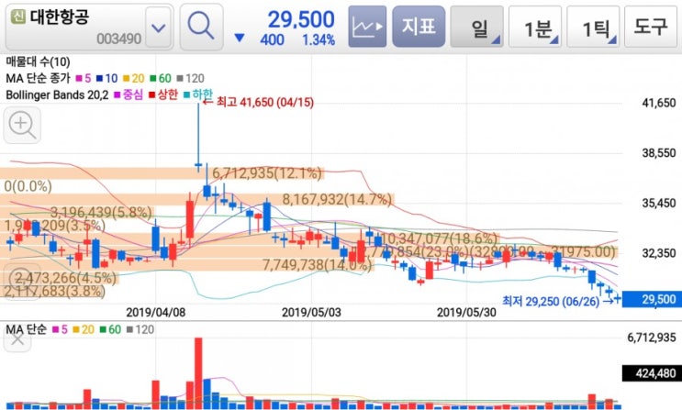Toggle the line chart type icon
Screen dimensions: 682x410
[367, 27]
